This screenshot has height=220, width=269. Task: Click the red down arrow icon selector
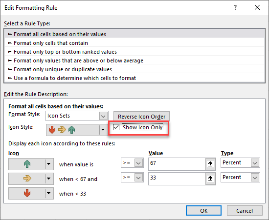pos(31,193)
